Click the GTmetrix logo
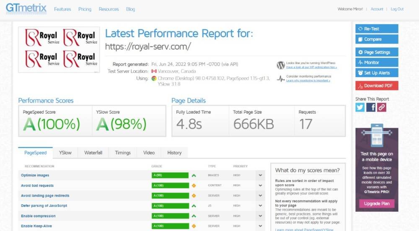The height and width of the screenshot is (231, 419). (x=26, y=8)
